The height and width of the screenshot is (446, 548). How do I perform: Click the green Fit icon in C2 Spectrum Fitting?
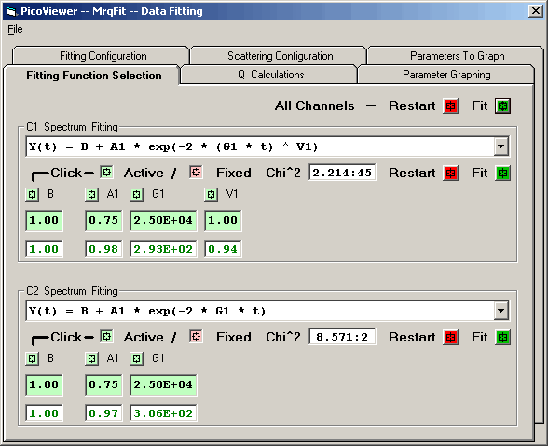pos(502,338)
